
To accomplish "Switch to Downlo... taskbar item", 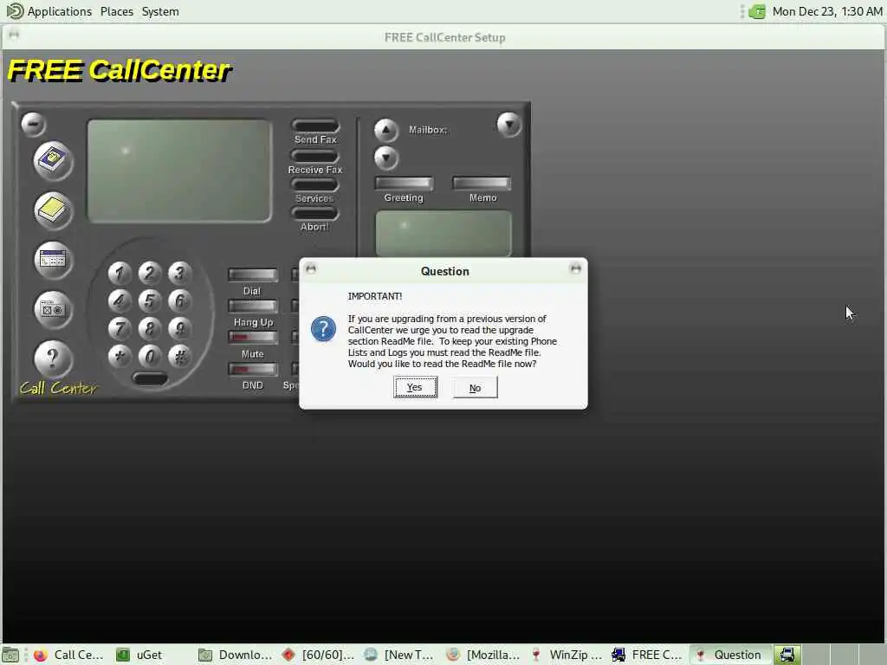I will coord(234,655).
